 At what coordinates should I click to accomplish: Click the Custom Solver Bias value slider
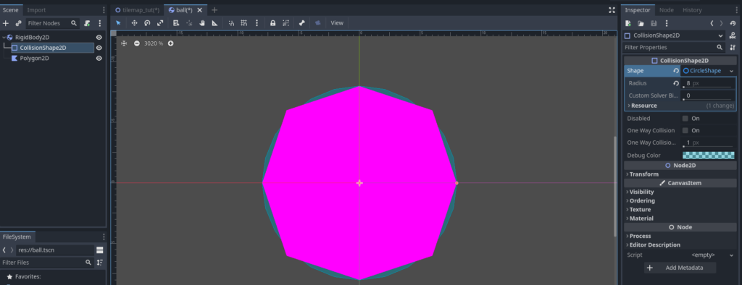click(707, 95)
